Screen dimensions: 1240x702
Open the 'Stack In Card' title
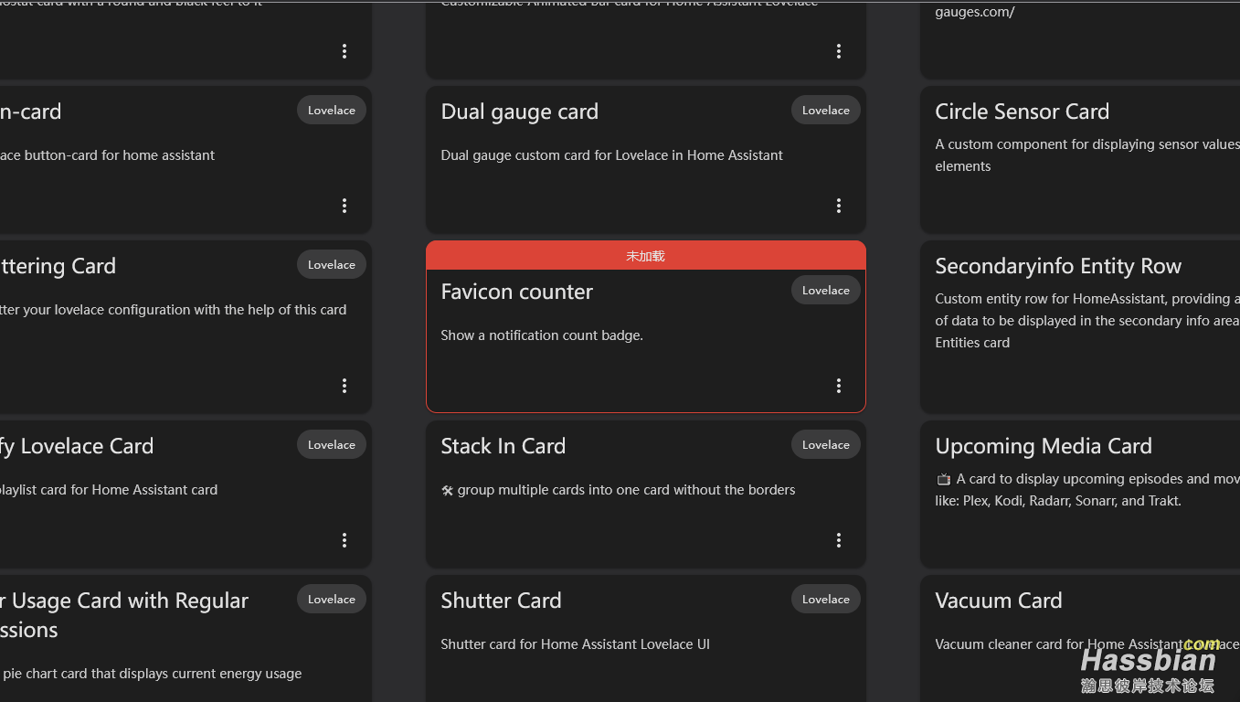503,446
